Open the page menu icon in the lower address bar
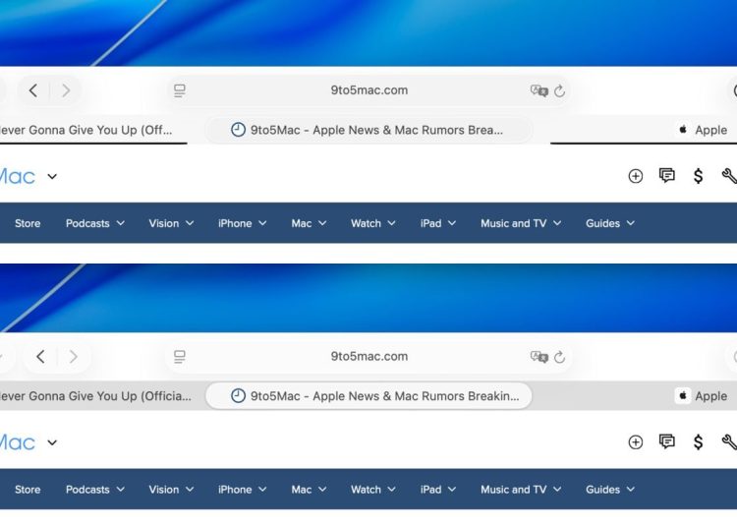The height and width of the screenshot is (527, 737). pyautogui.click(x=180, y=357)
